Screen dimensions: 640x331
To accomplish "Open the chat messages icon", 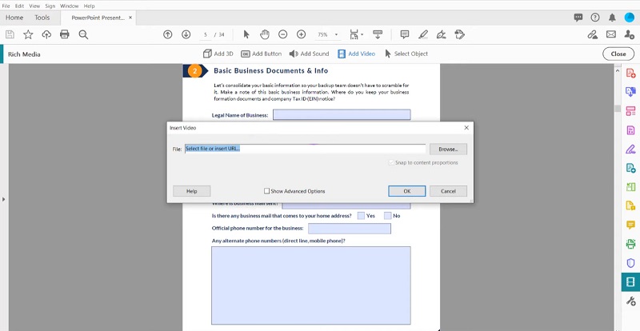I will (578, 18).
